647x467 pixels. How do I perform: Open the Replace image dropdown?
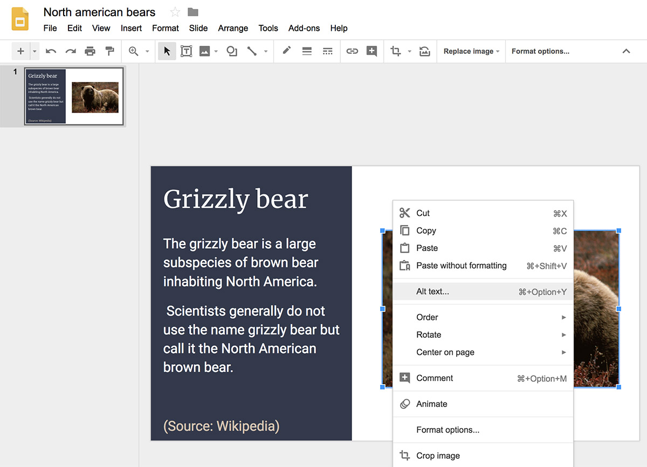pos(471,51)
